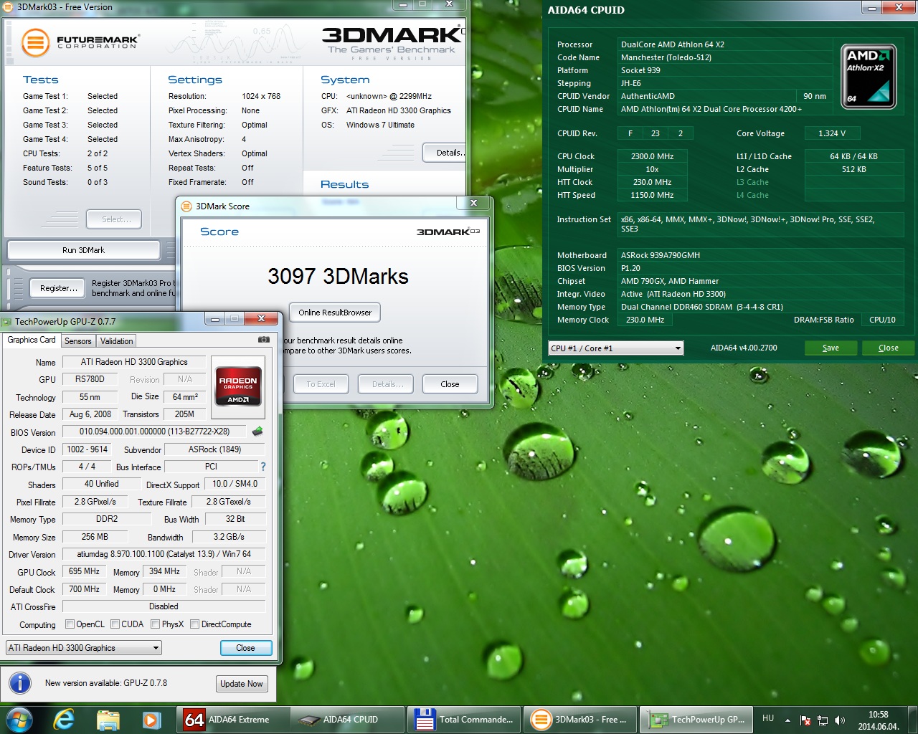Open Windows Explorer folder taskbar icon
This screenshot has width=918, height=734.
[x=108, y=719]
